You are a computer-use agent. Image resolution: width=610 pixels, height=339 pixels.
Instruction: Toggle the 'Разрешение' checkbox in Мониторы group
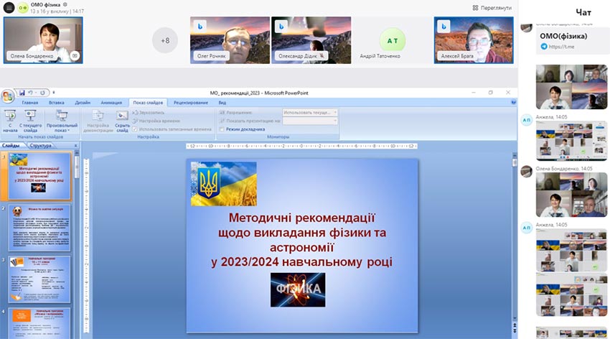coord(222,113)
